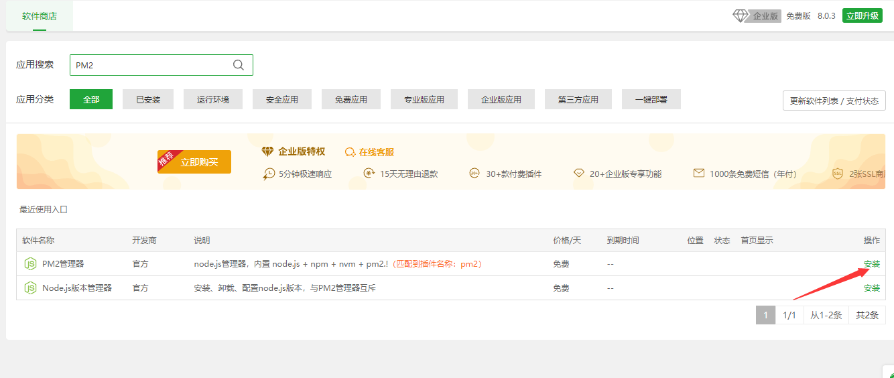Click the Node.js版本管理器 icon
The width and height of the screenshot is (894, 378).
pyautogui.click(x=30, y=288)
